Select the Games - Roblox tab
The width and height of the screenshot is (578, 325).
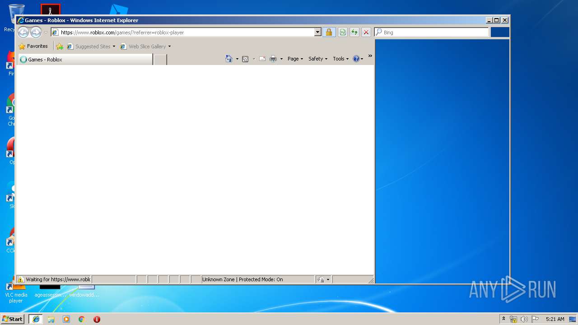84,59
